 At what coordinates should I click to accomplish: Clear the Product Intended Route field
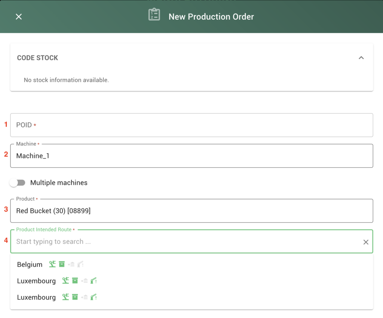click(x=366, y=242)
